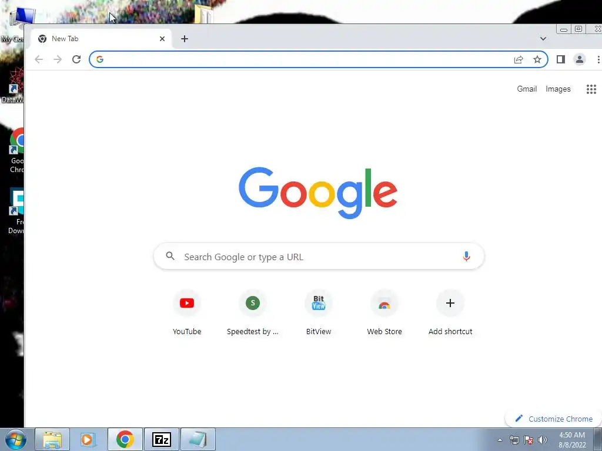The image size is (602, 451).
Task: Bookmark this tab with the star icon
Action: [537, 59]
